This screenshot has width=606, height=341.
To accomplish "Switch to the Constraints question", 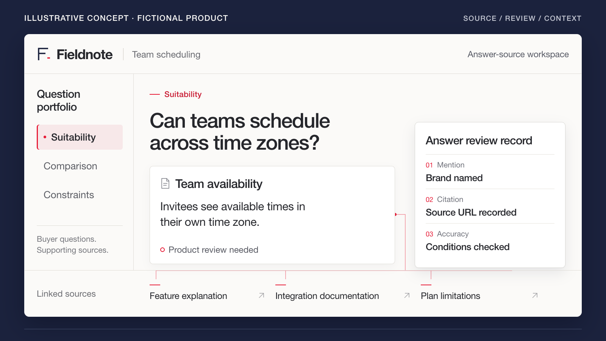I will (69, 195).
